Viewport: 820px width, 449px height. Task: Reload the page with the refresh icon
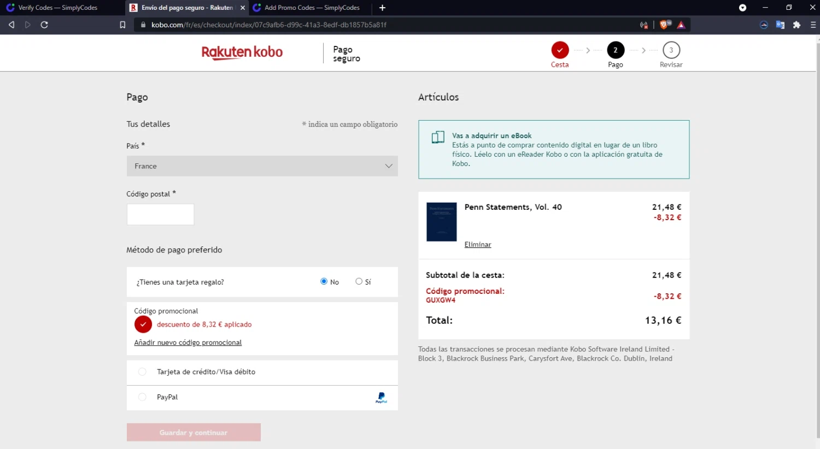[x=44, y=25]
